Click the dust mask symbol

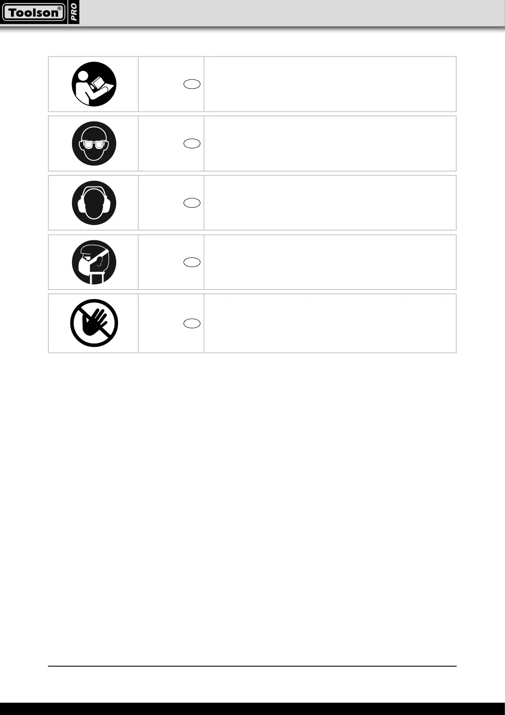pyautogui.click(x=94, y=262)
